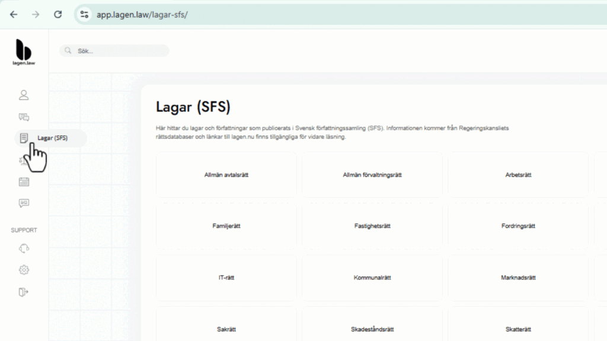Open the feedback message sidebar icon
Screen dimensions: 607x341
24,204
